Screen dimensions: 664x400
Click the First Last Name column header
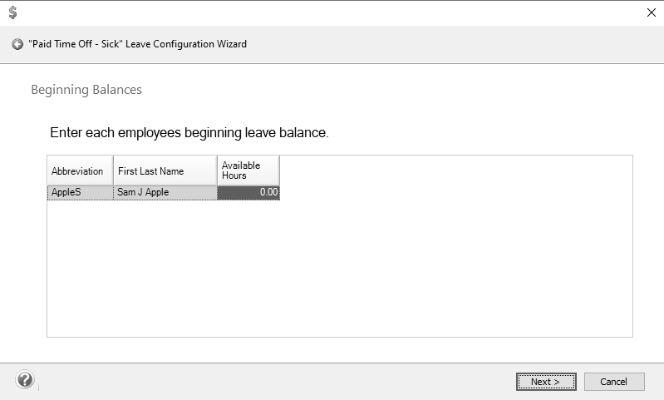click(x=165, y=170)
